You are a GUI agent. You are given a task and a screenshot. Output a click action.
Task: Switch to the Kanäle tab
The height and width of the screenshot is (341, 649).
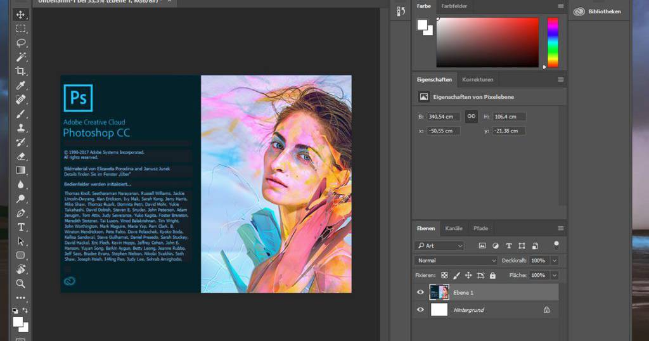(454, 228)
